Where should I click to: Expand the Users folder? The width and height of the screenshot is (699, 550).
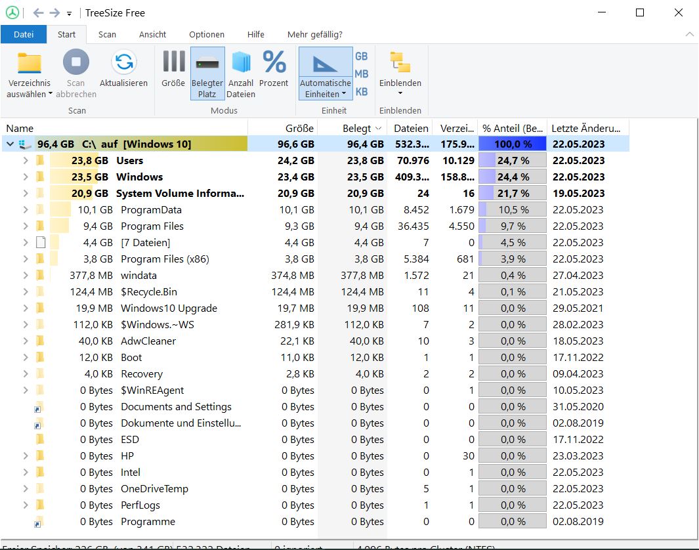[26, 160]
